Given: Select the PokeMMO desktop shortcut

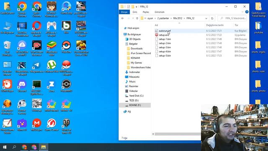Looking at the screenshot, I should point(66,86).
